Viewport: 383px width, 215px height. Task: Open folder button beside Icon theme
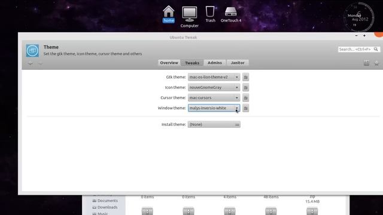click(246, 88)
